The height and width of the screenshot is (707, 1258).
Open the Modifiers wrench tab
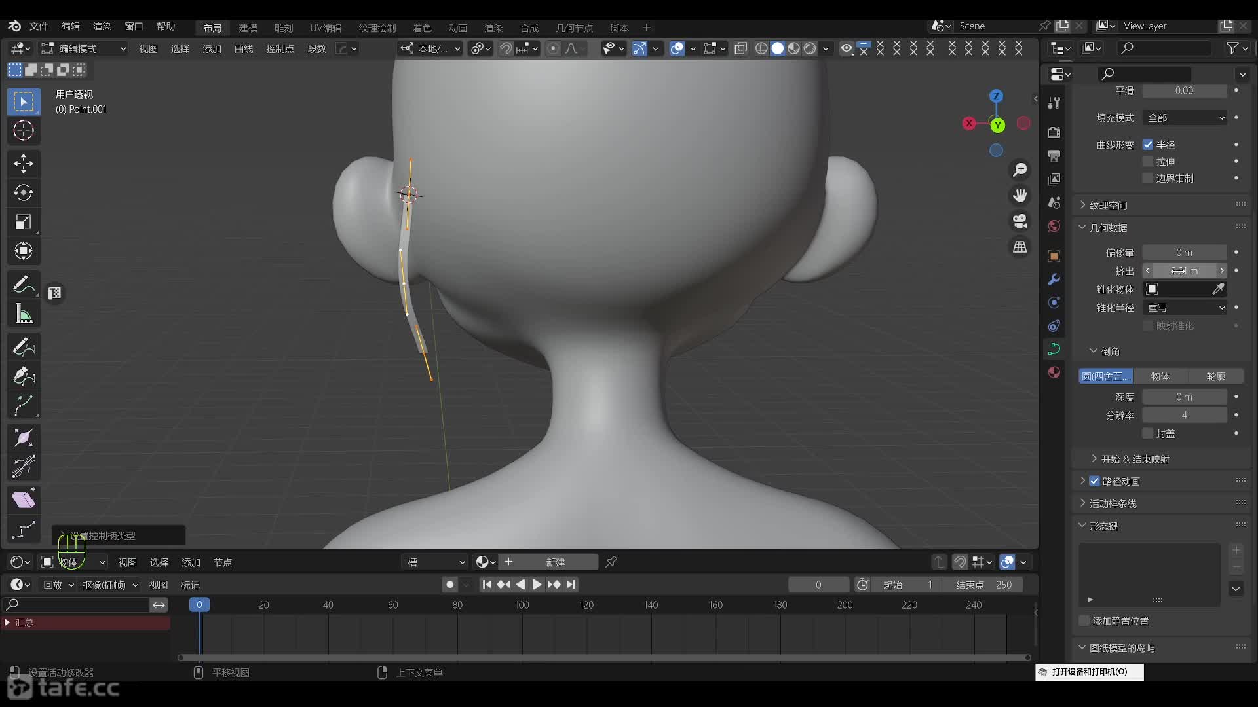point(1054,280)
